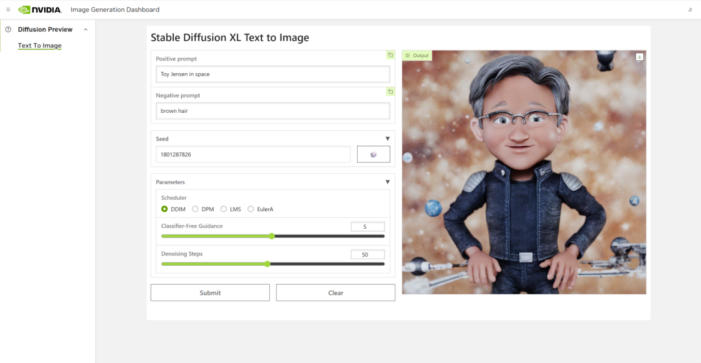The width and height of the screenshot is (701, 363).
Task: Choose the EulerA scheduler option
Action: coord(251,209)
